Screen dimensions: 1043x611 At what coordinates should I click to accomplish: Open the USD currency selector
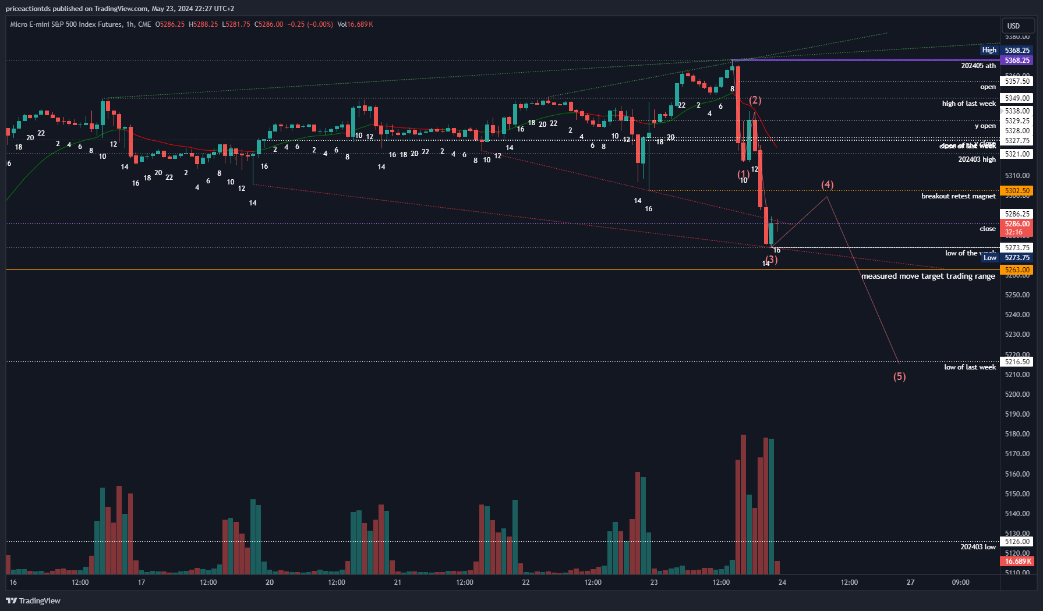1017,26
